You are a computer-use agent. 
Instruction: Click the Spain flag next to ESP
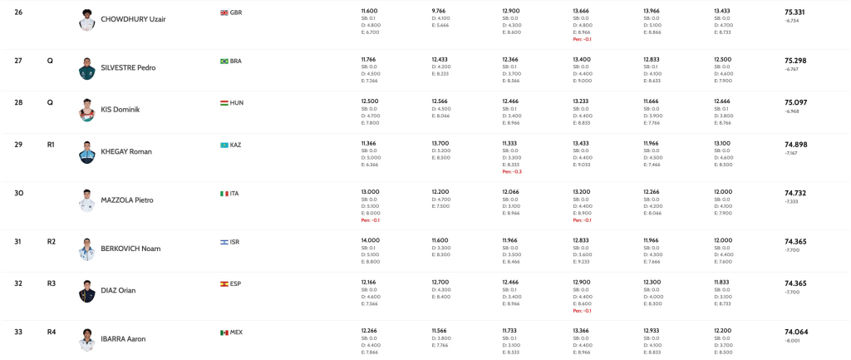[224, 284]
